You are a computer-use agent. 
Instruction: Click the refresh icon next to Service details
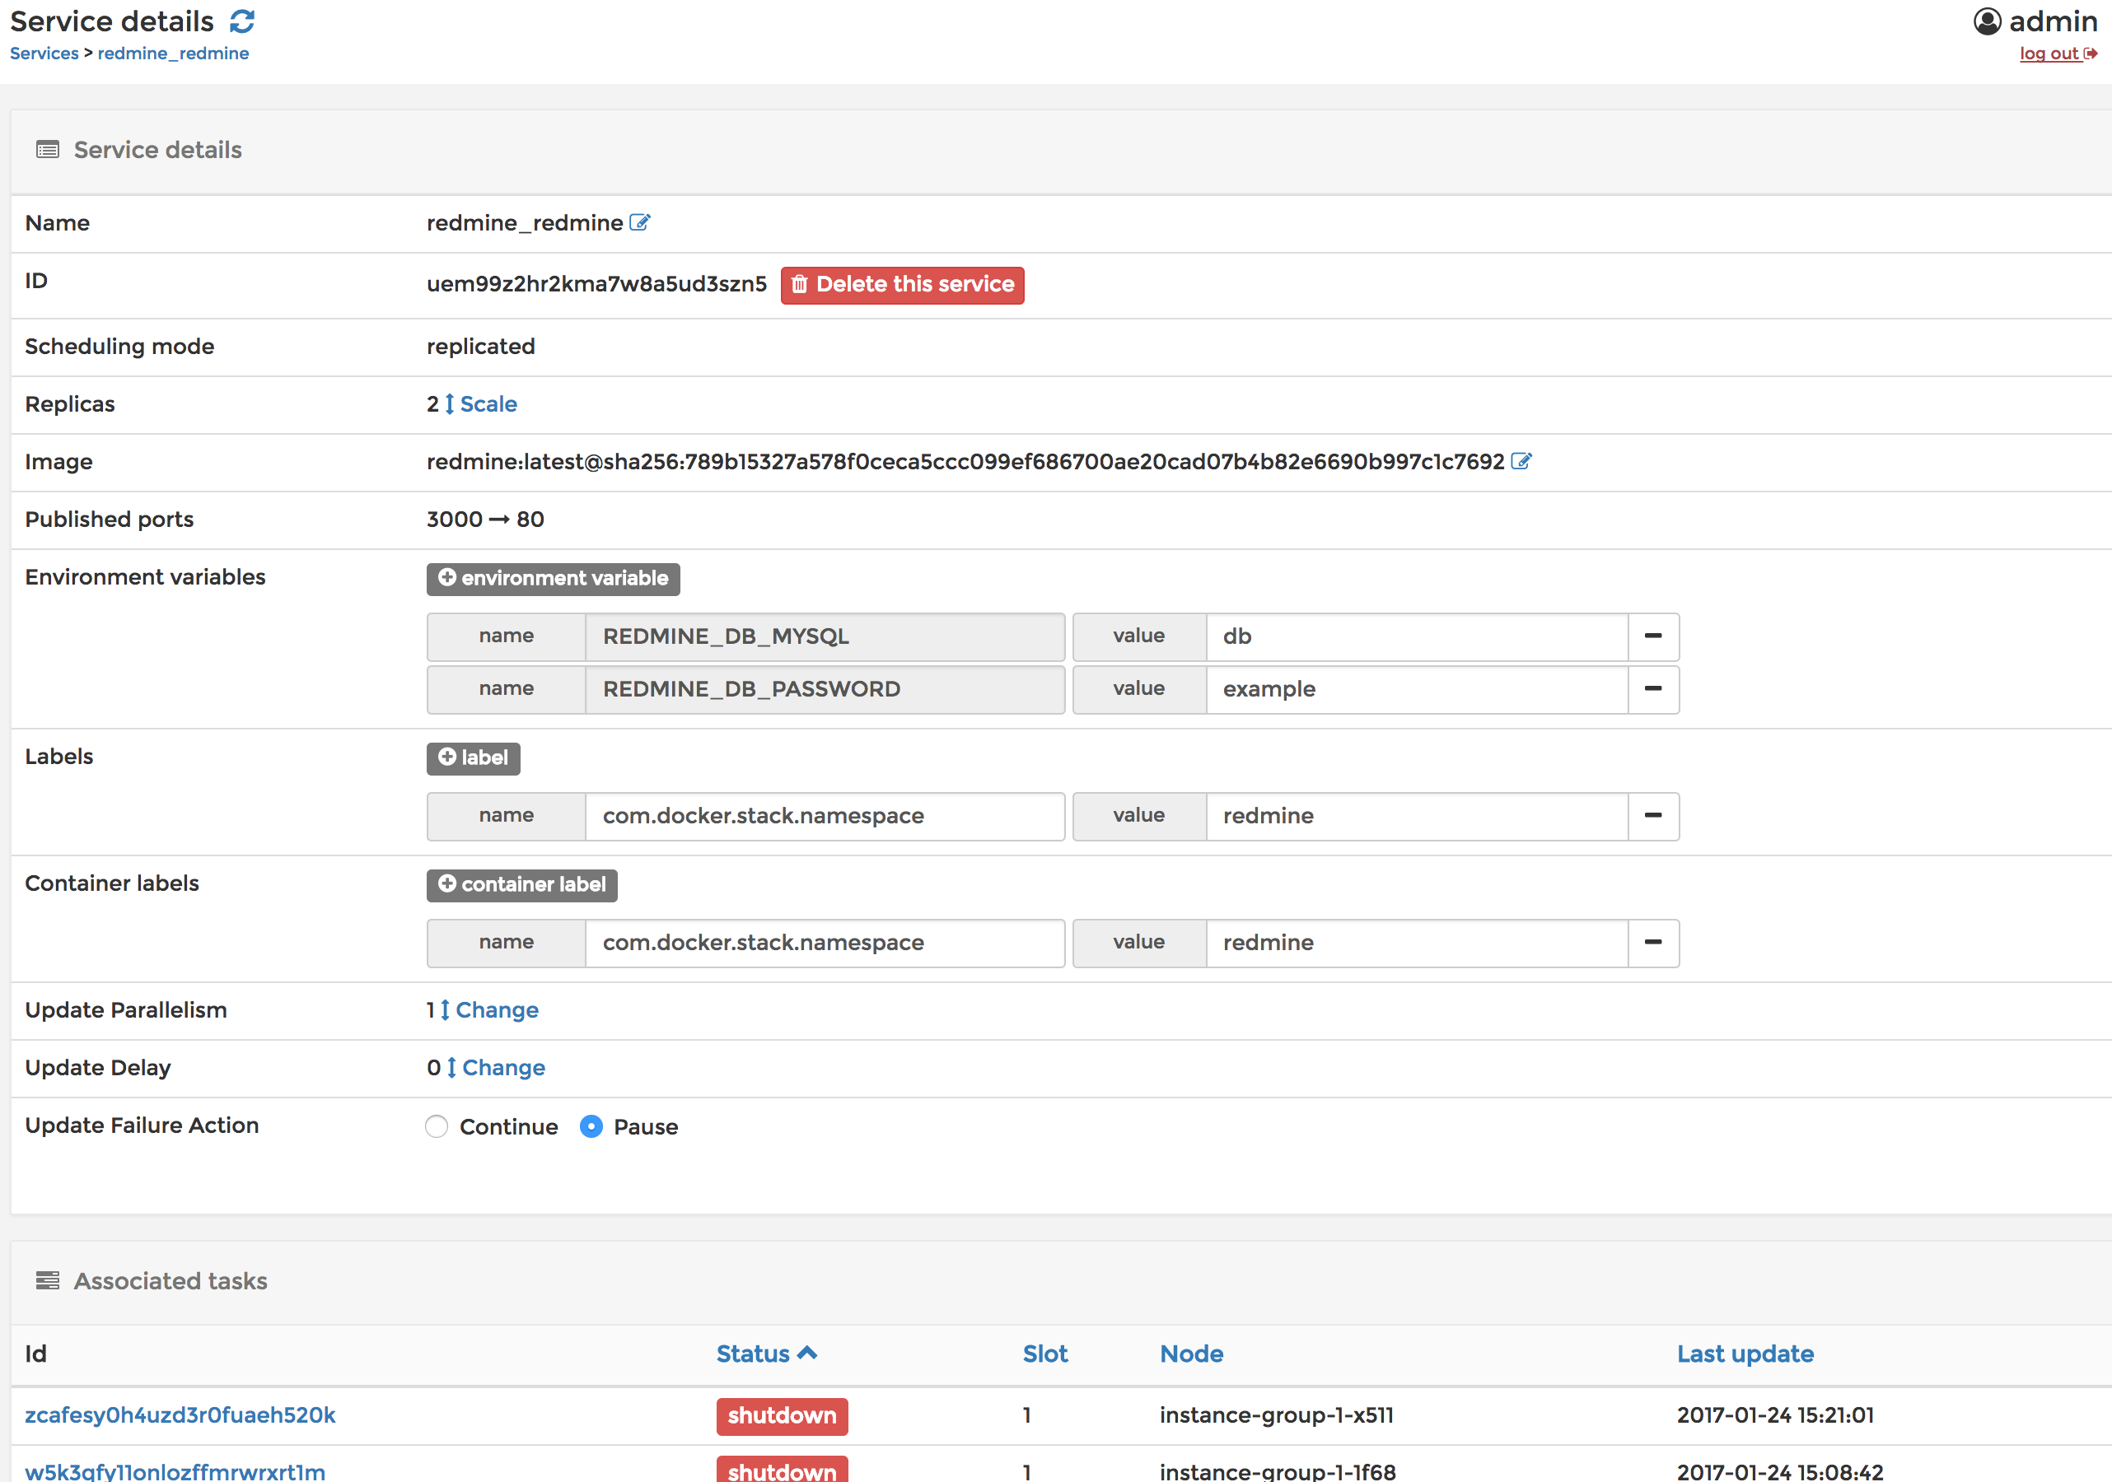point(242,21)
